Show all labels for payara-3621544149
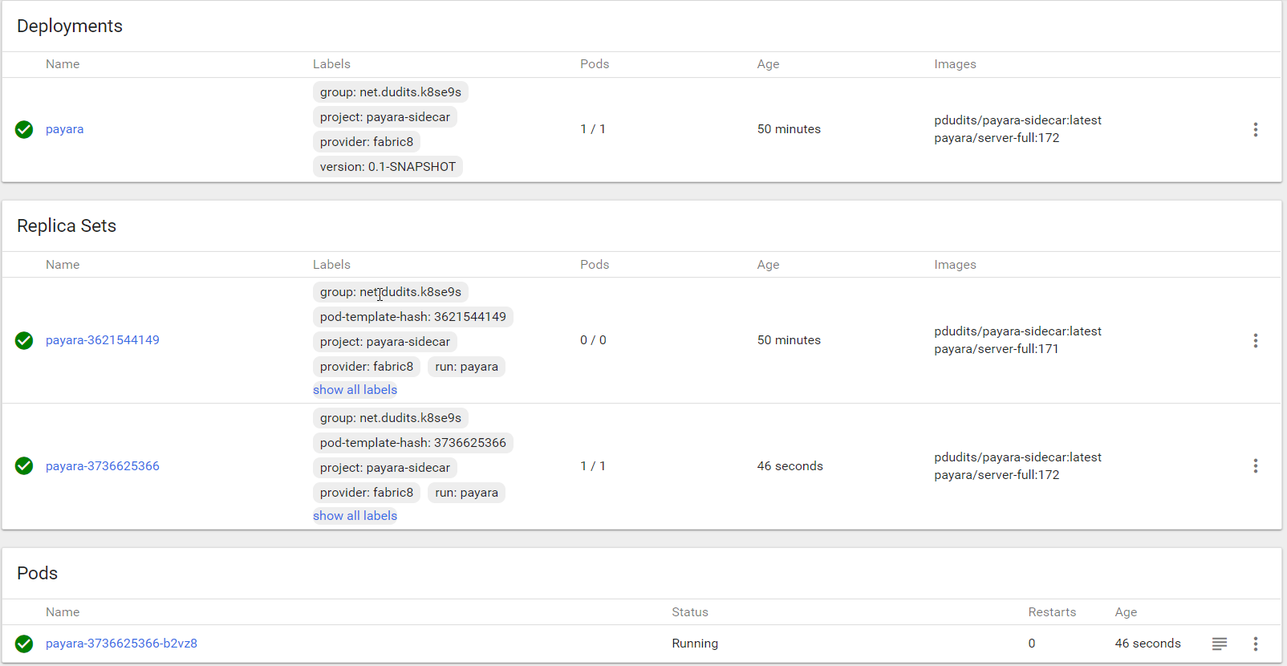1287x666 pixels. click(x=355, y=390)
